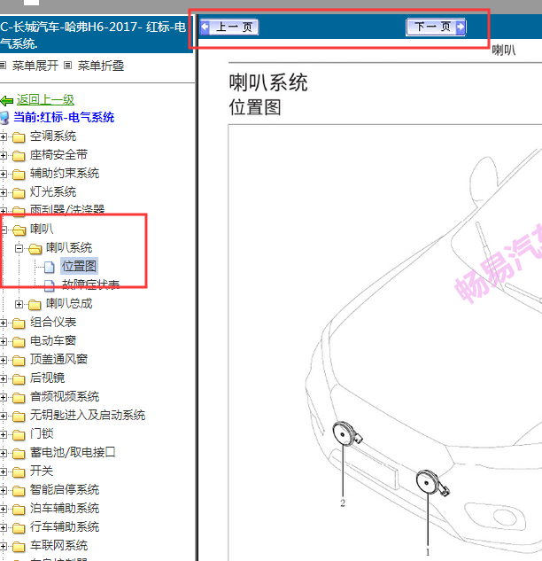Expand the 顶盖通风窗 tree node
Viewport: 542px width, 561px height.
tap(4, 360)
